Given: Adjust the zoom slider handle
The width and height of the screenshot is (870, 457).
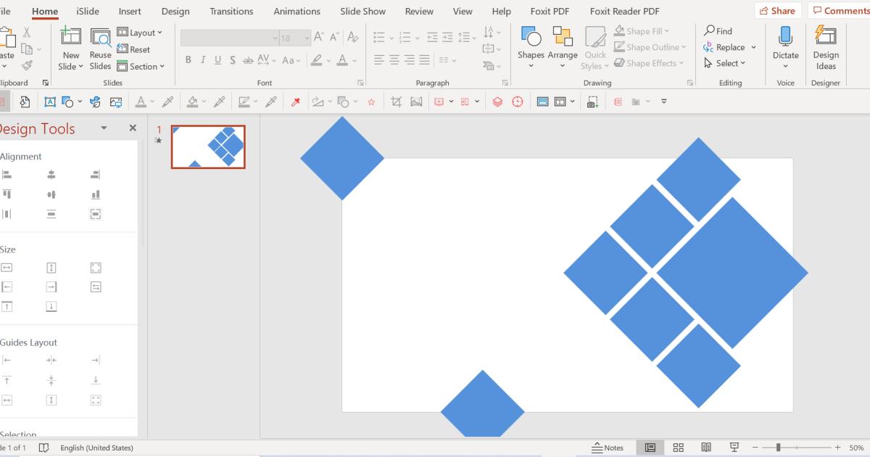Looking at the screenshot, I should point(778,448).
